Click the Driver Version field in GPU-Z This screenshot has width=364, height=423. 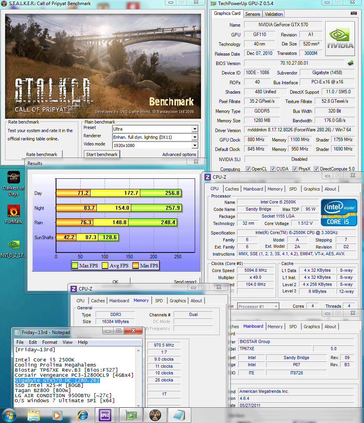click(x=299, y=130)
